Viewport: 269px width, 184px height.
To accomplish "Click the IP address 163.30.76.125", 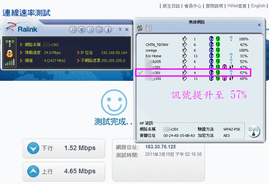I will [x=160, y=147].
